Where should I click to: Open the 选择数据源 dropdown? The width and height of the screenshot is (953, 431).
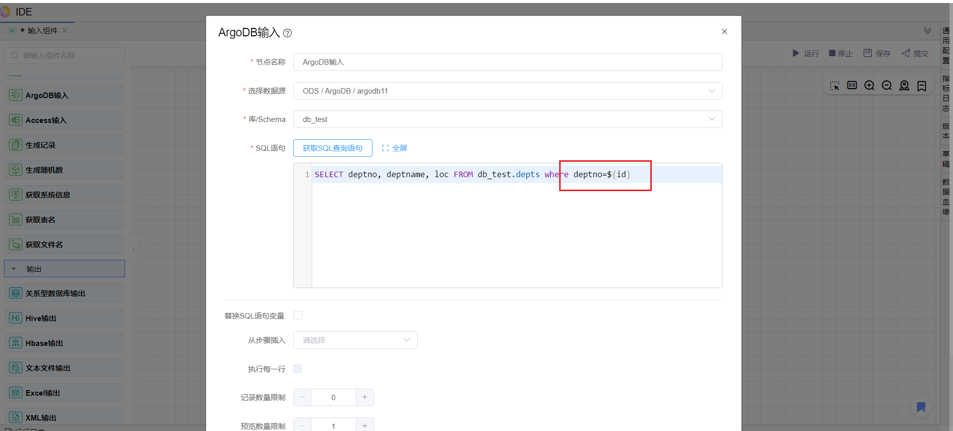[x=507, y=91]
